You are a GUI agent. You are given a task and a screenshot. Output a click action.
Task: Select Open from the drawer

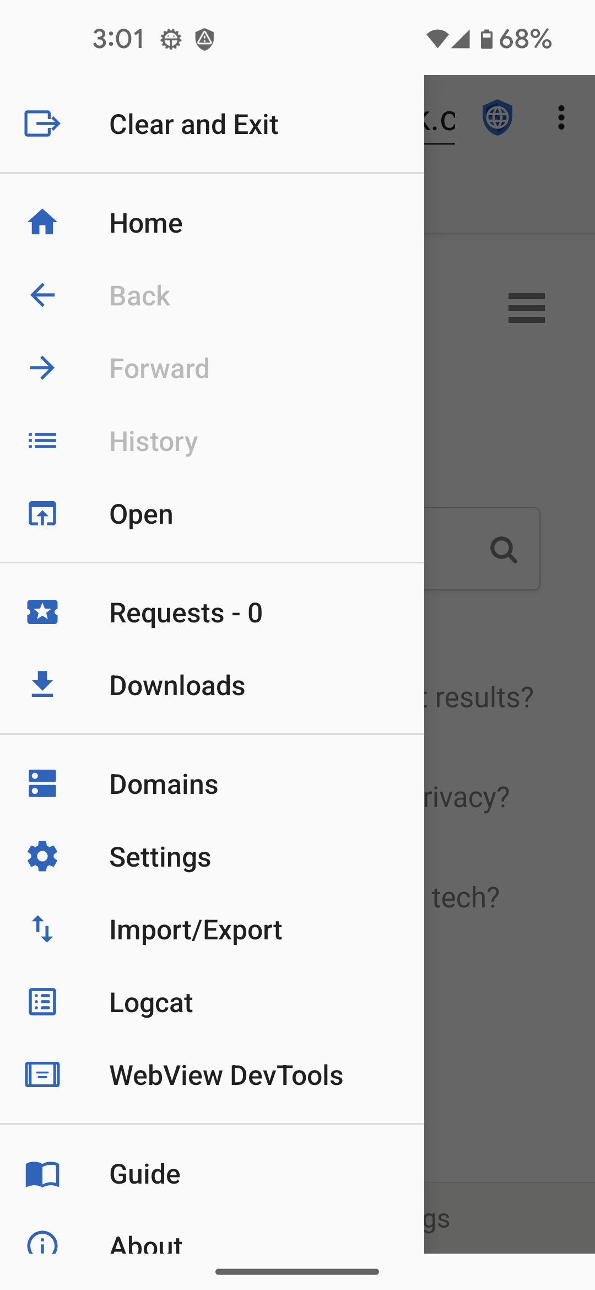tap(142, 514)
